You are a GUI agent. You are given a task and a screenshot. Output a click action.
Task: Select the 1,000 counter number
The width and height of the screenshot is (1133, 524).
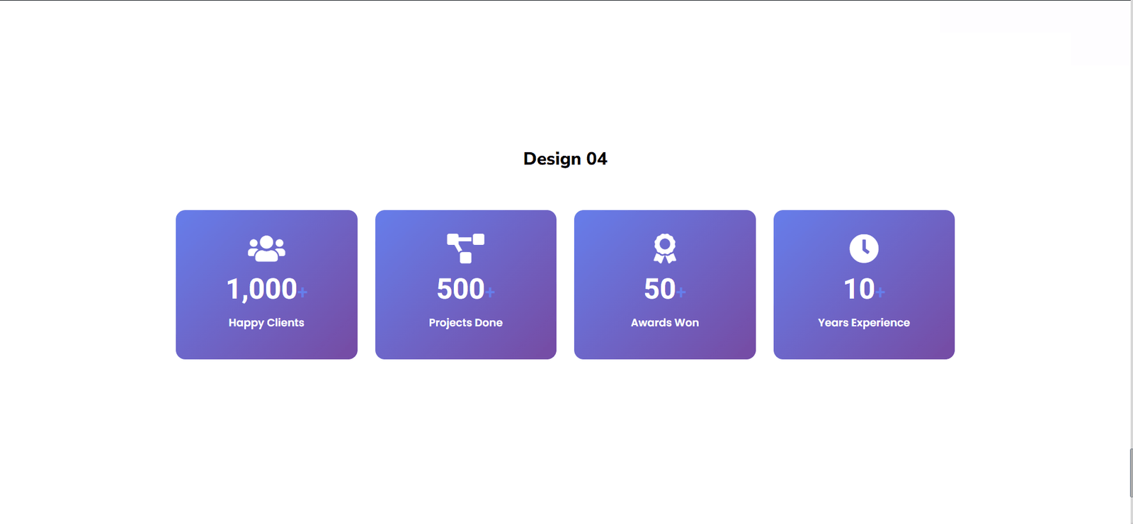tap(261, 289)
